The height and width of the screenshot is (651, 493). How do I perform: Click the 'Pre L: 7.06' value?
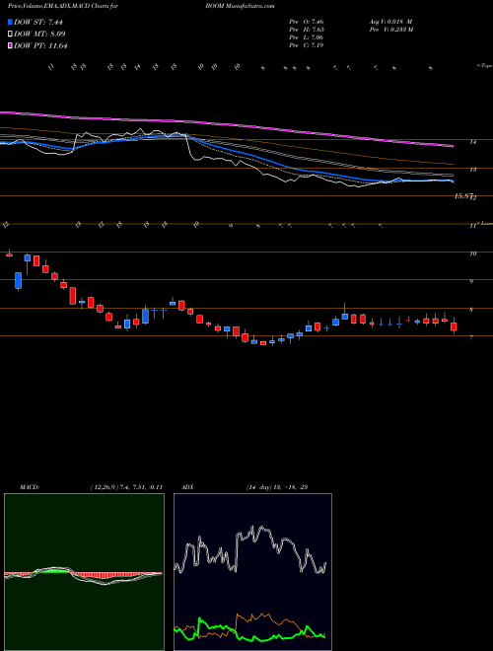(307, 37)
